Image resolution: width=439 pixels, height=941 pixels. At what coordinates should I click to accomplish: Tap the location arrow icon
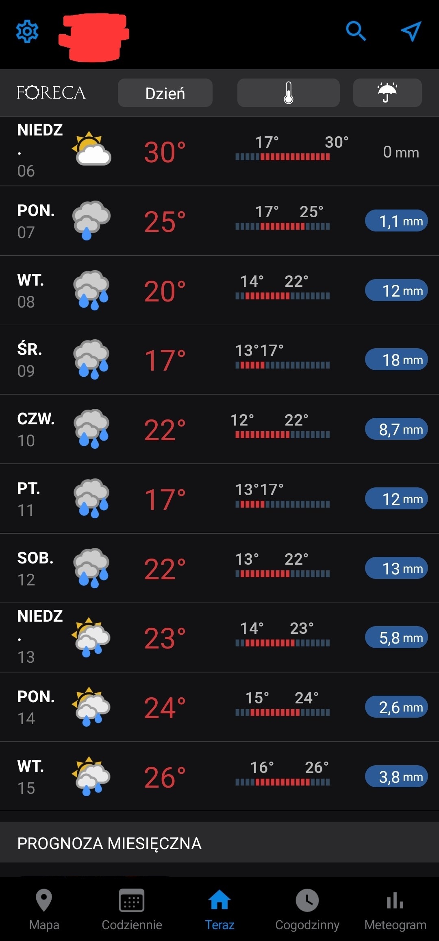click(x=411, y=31)
